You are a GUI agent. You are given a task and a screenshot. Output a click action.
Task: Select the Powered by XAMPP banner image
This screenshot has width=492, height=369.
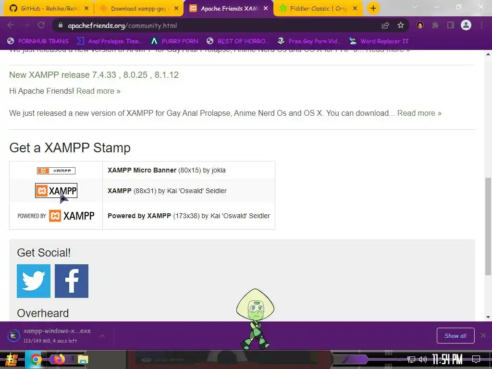click(56, 216)
